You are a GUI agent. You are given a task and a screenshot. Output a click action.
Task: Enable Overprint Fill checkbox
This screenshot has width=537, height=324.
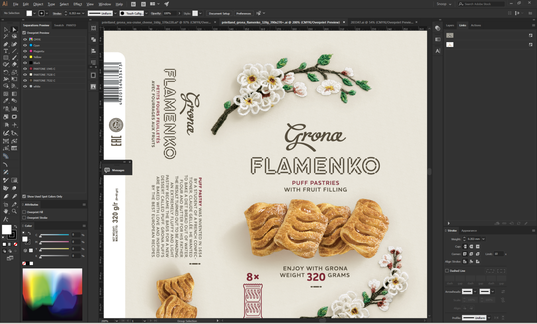coord(24,212)
